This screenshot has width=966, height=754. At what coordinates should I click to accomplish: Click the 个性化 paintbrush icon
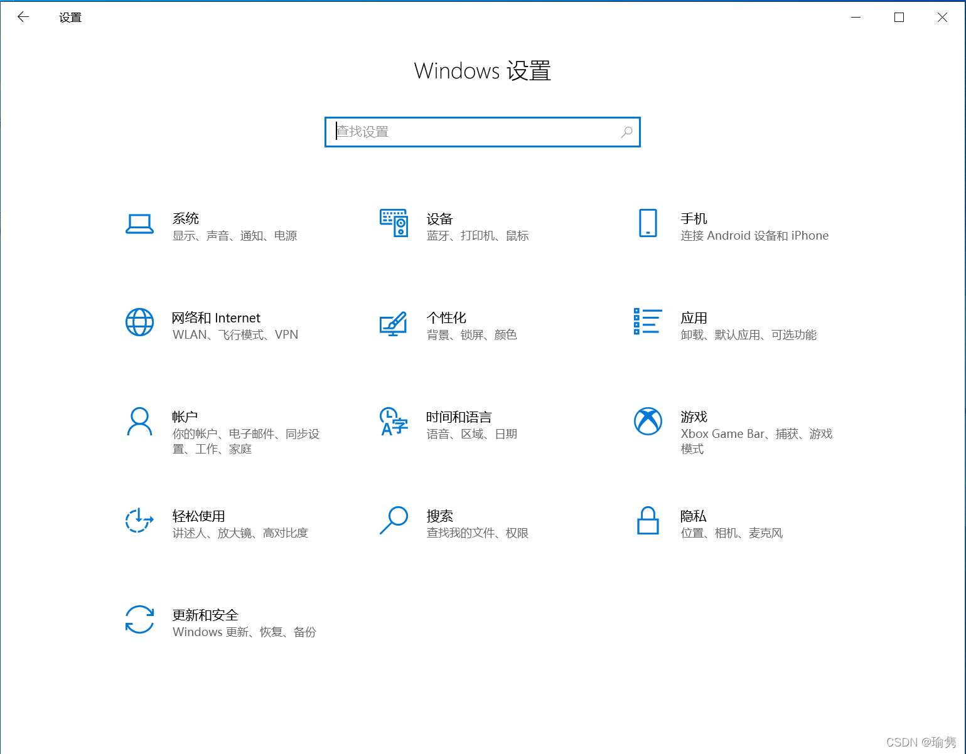tap(394, 324)
